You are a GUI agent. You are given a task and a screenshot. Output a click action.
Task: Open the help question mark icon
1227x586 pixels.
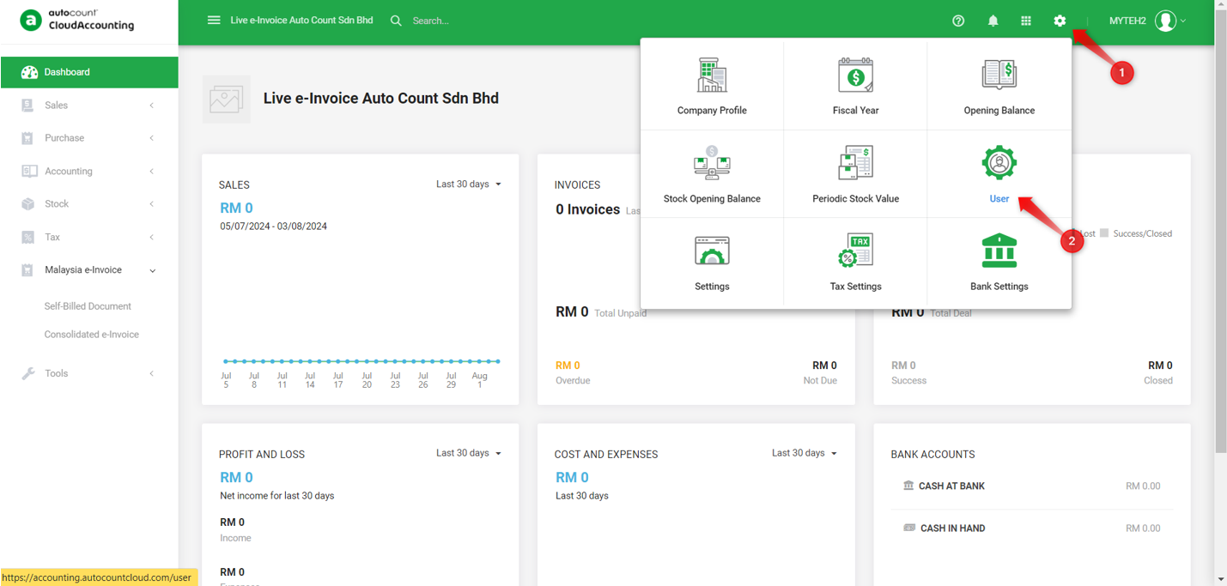[x=958, y=21]
